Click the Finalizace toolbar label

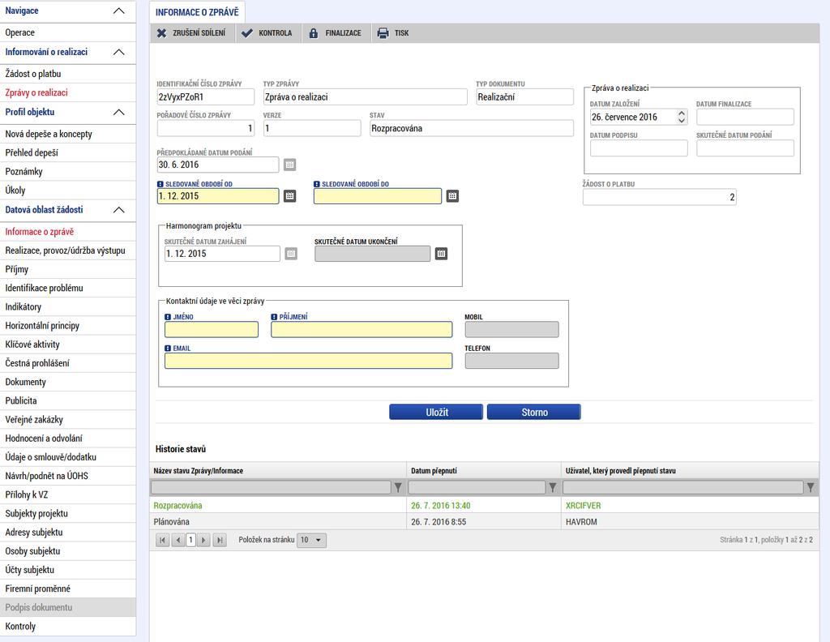coord(343,32)
